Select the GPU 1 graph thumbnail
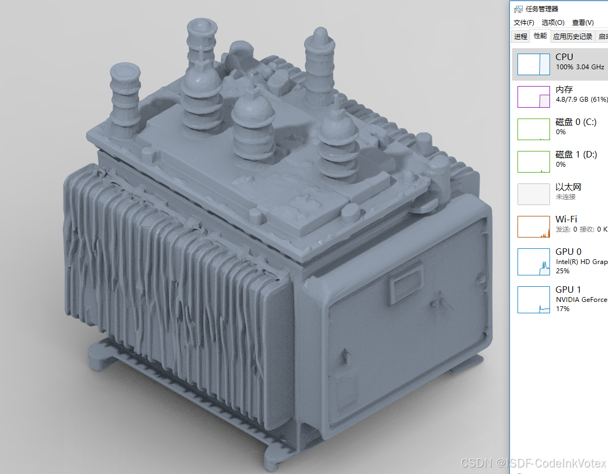This screenshot has width=608, height=474. [x=534, y=300]
